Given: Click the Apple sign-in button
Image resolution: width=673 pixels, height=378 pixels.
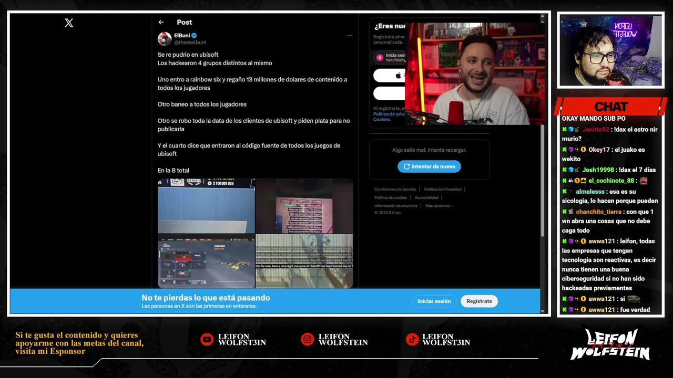Looking at the screenshot, I should tap(390, 76).
